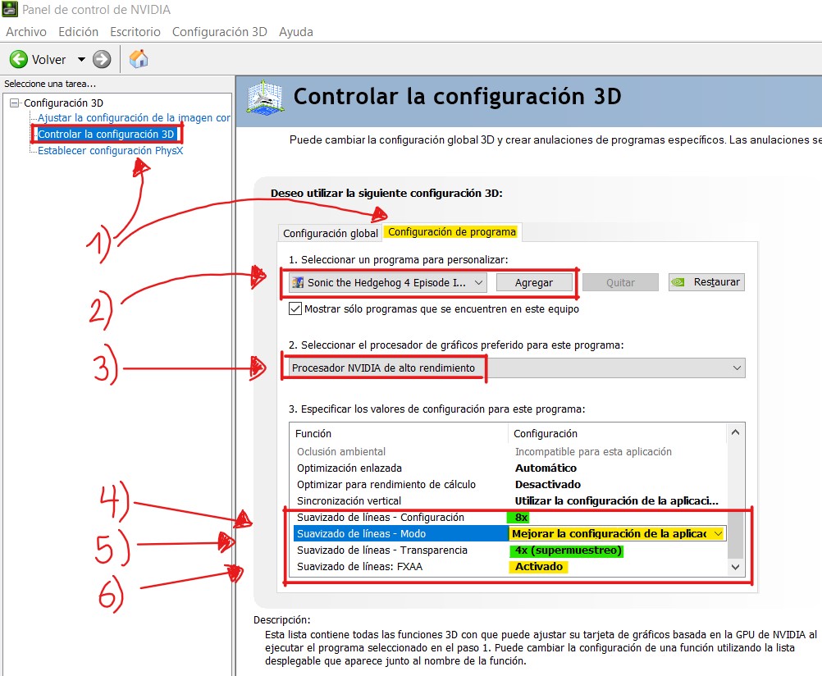Open the Configuración 3D menu
822x676 pixels.
pos(220,32)
